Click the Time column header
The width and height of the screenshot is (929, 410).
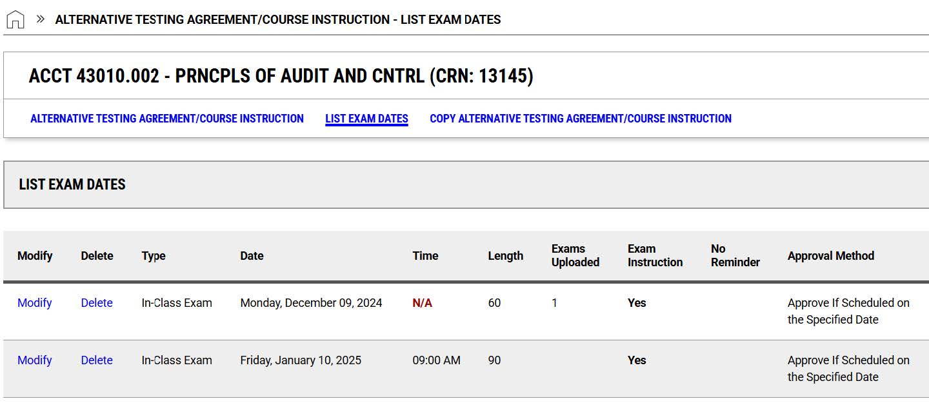coord(425,256)
